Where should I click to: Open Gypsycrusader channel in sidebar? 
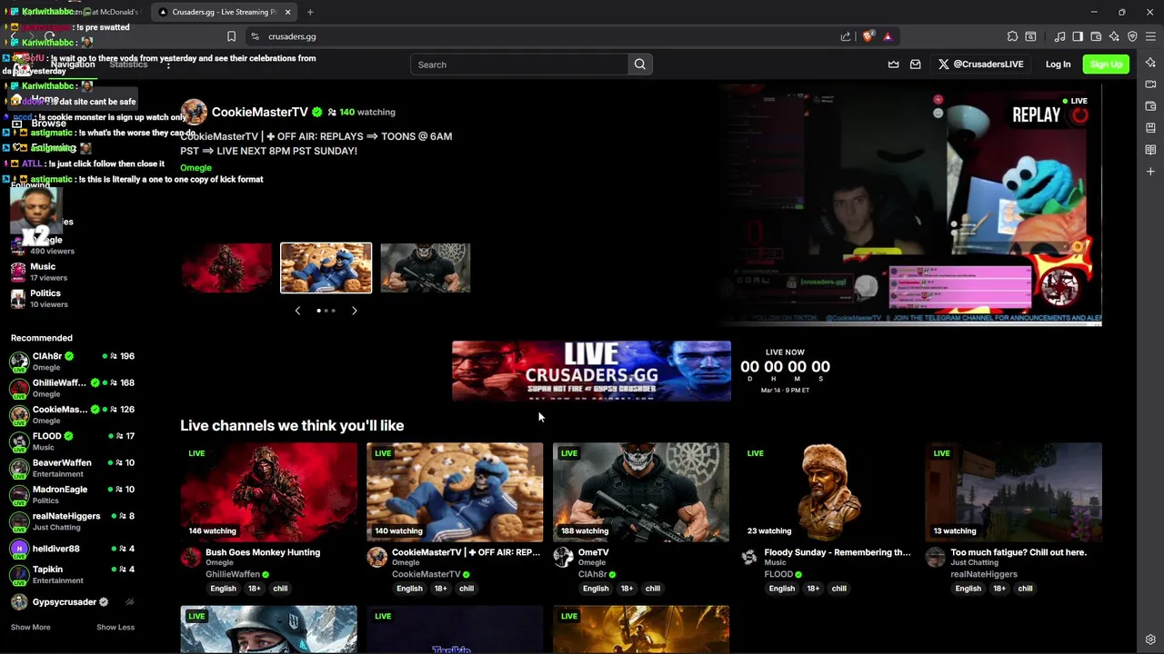tap(73, 602)
